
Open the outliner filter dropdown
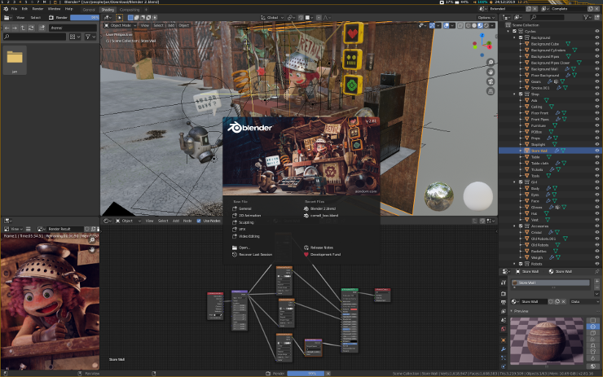coord(588,17)
